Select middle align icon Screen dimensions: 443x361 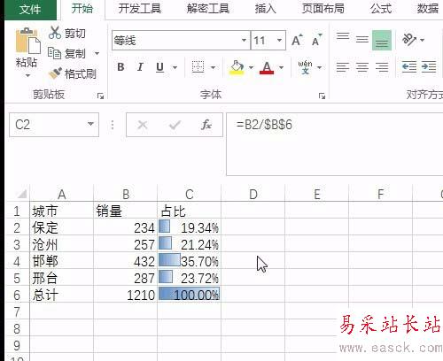[x=362, y=40]
